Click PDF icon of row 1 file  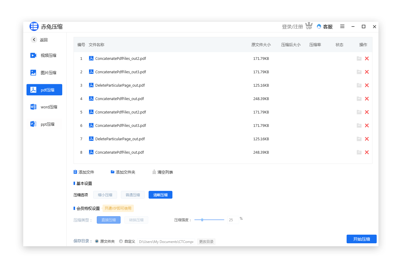pos(91,58)
